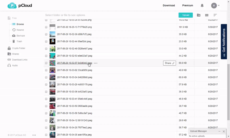This screenshot has width=230, height=138.
Task: Select checkbox for 0026e4b7.jpeg
Action: pyautogui.click(x=46, y=48)
